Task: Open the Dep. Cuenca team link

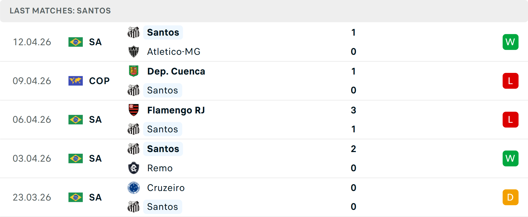Action: 176,71
